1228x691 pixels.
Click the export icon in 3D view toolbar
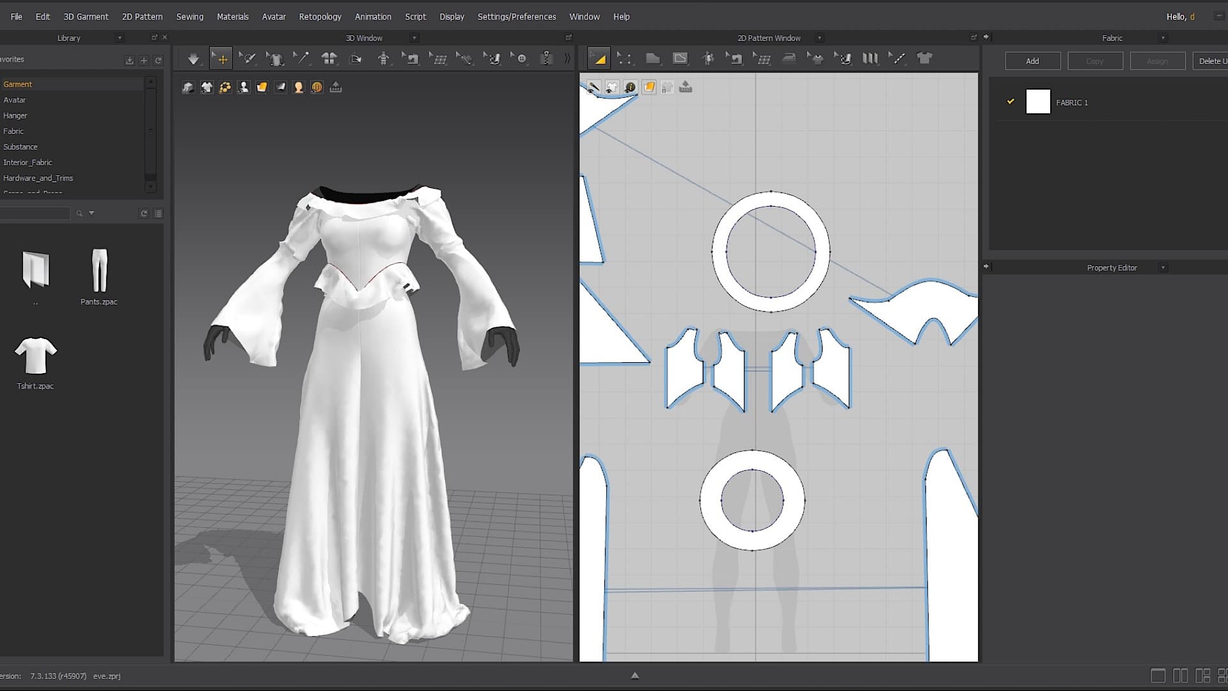(336, 88)
